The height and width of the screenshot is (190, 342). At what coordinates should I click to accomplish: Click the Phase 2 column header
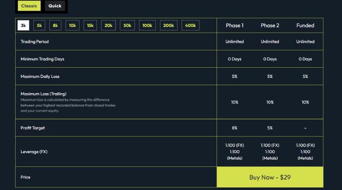click(270, 25)
